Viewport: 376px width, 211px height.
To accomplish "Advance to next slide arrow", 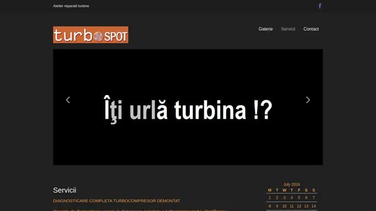I will coord(308,100).
